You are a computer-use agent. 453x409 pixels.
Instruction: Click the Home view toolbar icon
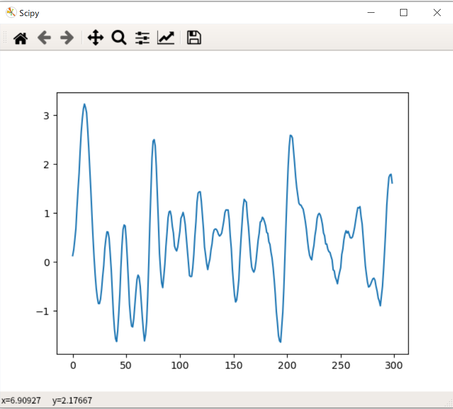coord(20,38)
